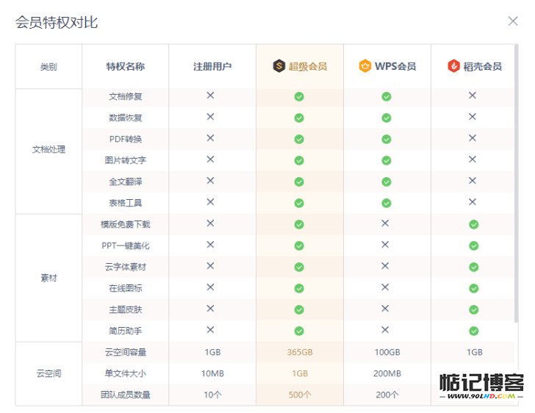Select the 数据恢复 privilege name
Screen dimensions: 535x413
[x=125, y=118]
